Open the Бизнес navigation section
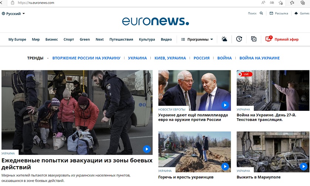The image size is (310, 186). [52, 39]
